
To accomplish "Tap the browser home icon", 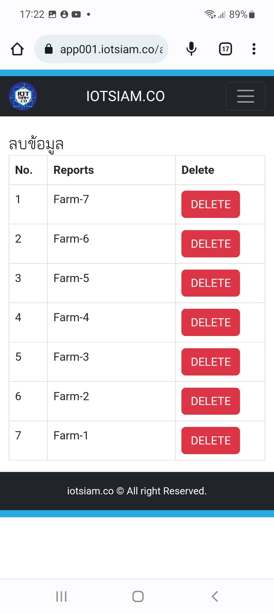I will [x=17, y=49].
